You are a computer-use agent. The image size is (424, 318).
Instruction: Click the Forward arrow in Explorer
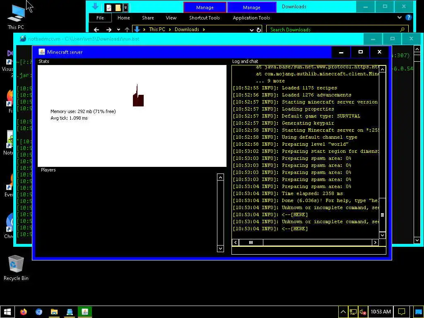click(109, 29)
